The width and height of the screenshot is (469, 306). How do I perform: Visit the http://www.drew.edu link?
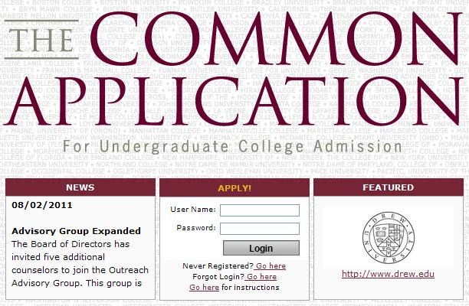tap(388, 274)
